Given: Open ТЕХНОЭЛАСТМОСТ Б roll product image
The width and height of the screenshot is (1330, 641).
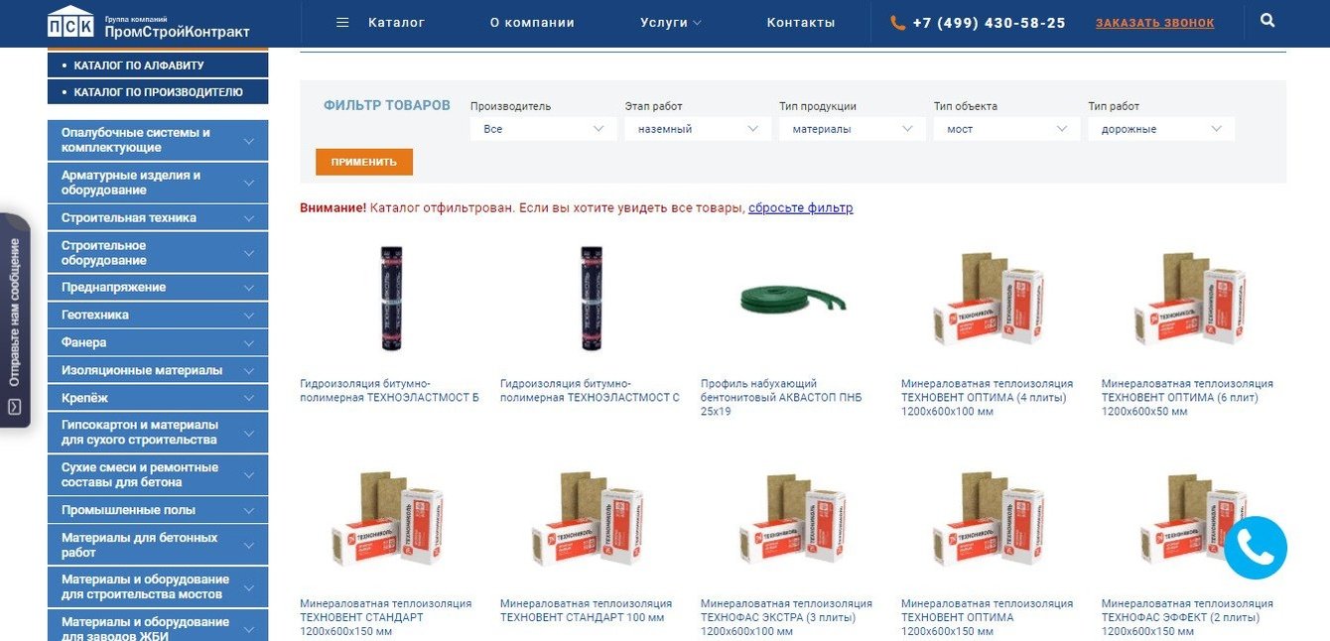Looking at the screenshot, I should pos(392,298).
